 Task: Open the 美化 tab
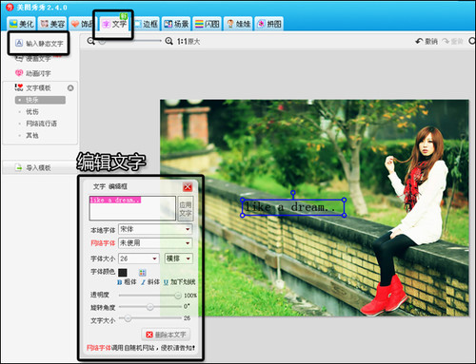coord(22,24)
